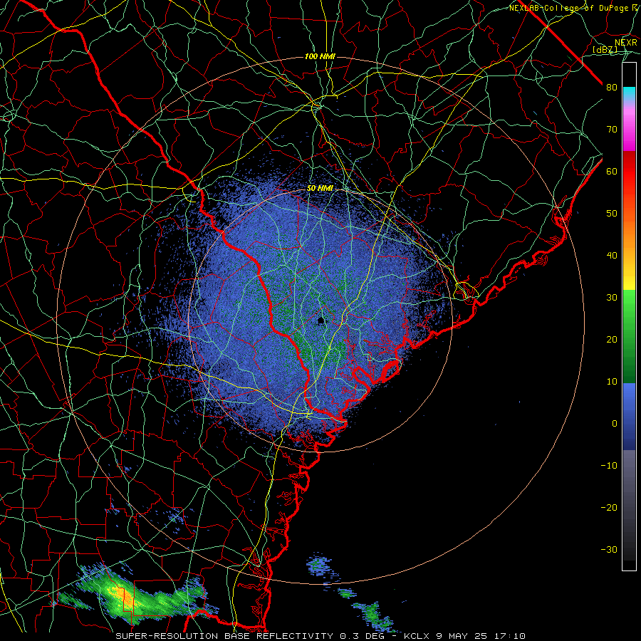
Task: Click the -10 value on the color scale
Action: coord(609,465)
